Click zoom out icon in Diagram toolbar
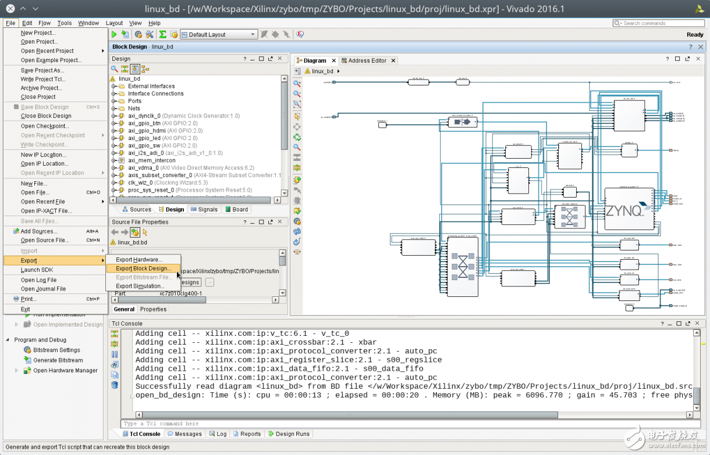 (297, 94)
